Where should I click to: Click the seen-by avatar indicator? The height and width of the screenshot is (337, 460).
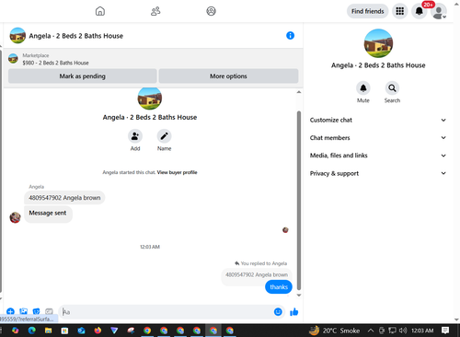click(x=285, y=230)
